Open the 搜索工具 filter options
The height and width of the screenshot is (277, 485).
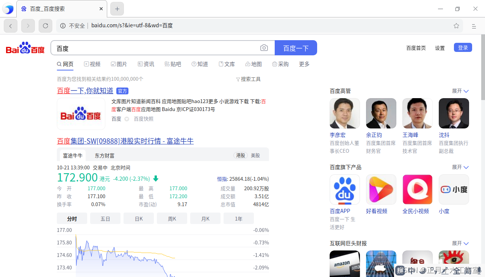click(248, 79)
